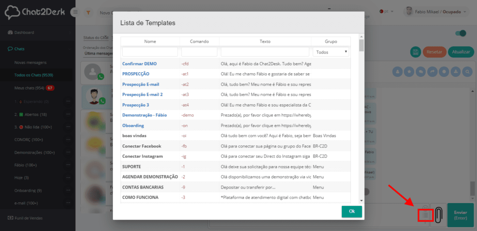
Task: Toggle the hamburger sidebar menu icon
Action: (x=75, y=12)
